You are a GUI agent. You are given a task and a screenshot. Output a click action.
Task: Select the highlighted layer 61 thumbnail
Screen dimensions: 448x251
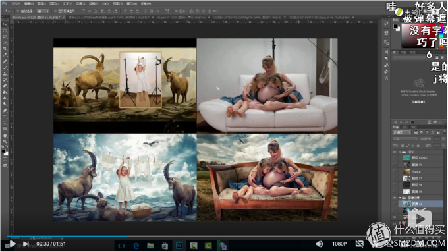tap(406, 204)
